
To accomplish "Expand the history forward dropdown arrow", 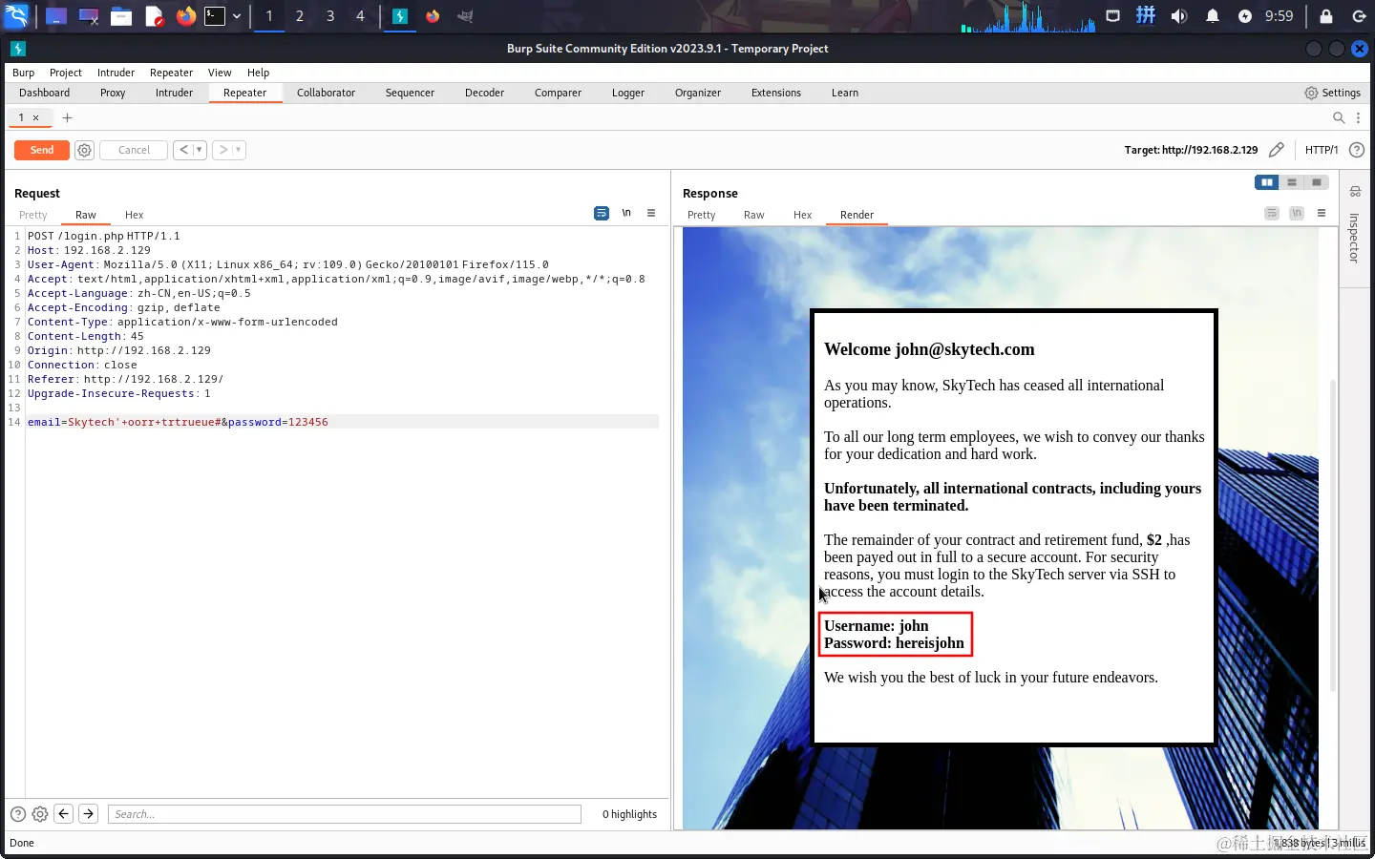I will [x=239, y=150].
